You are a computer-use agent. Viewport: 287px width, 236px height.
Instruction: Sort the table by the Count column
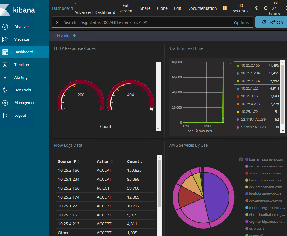pyautogui.click(x=135, y=161)
